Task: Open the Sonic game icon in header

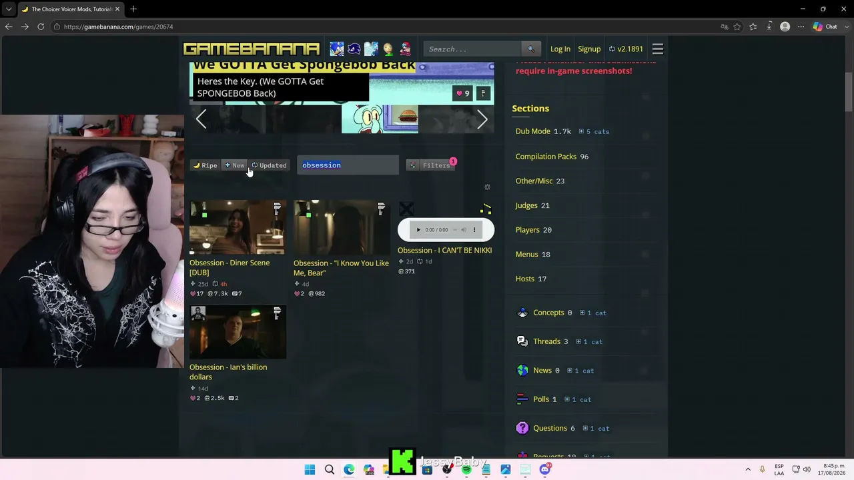Action: (337, 49)
